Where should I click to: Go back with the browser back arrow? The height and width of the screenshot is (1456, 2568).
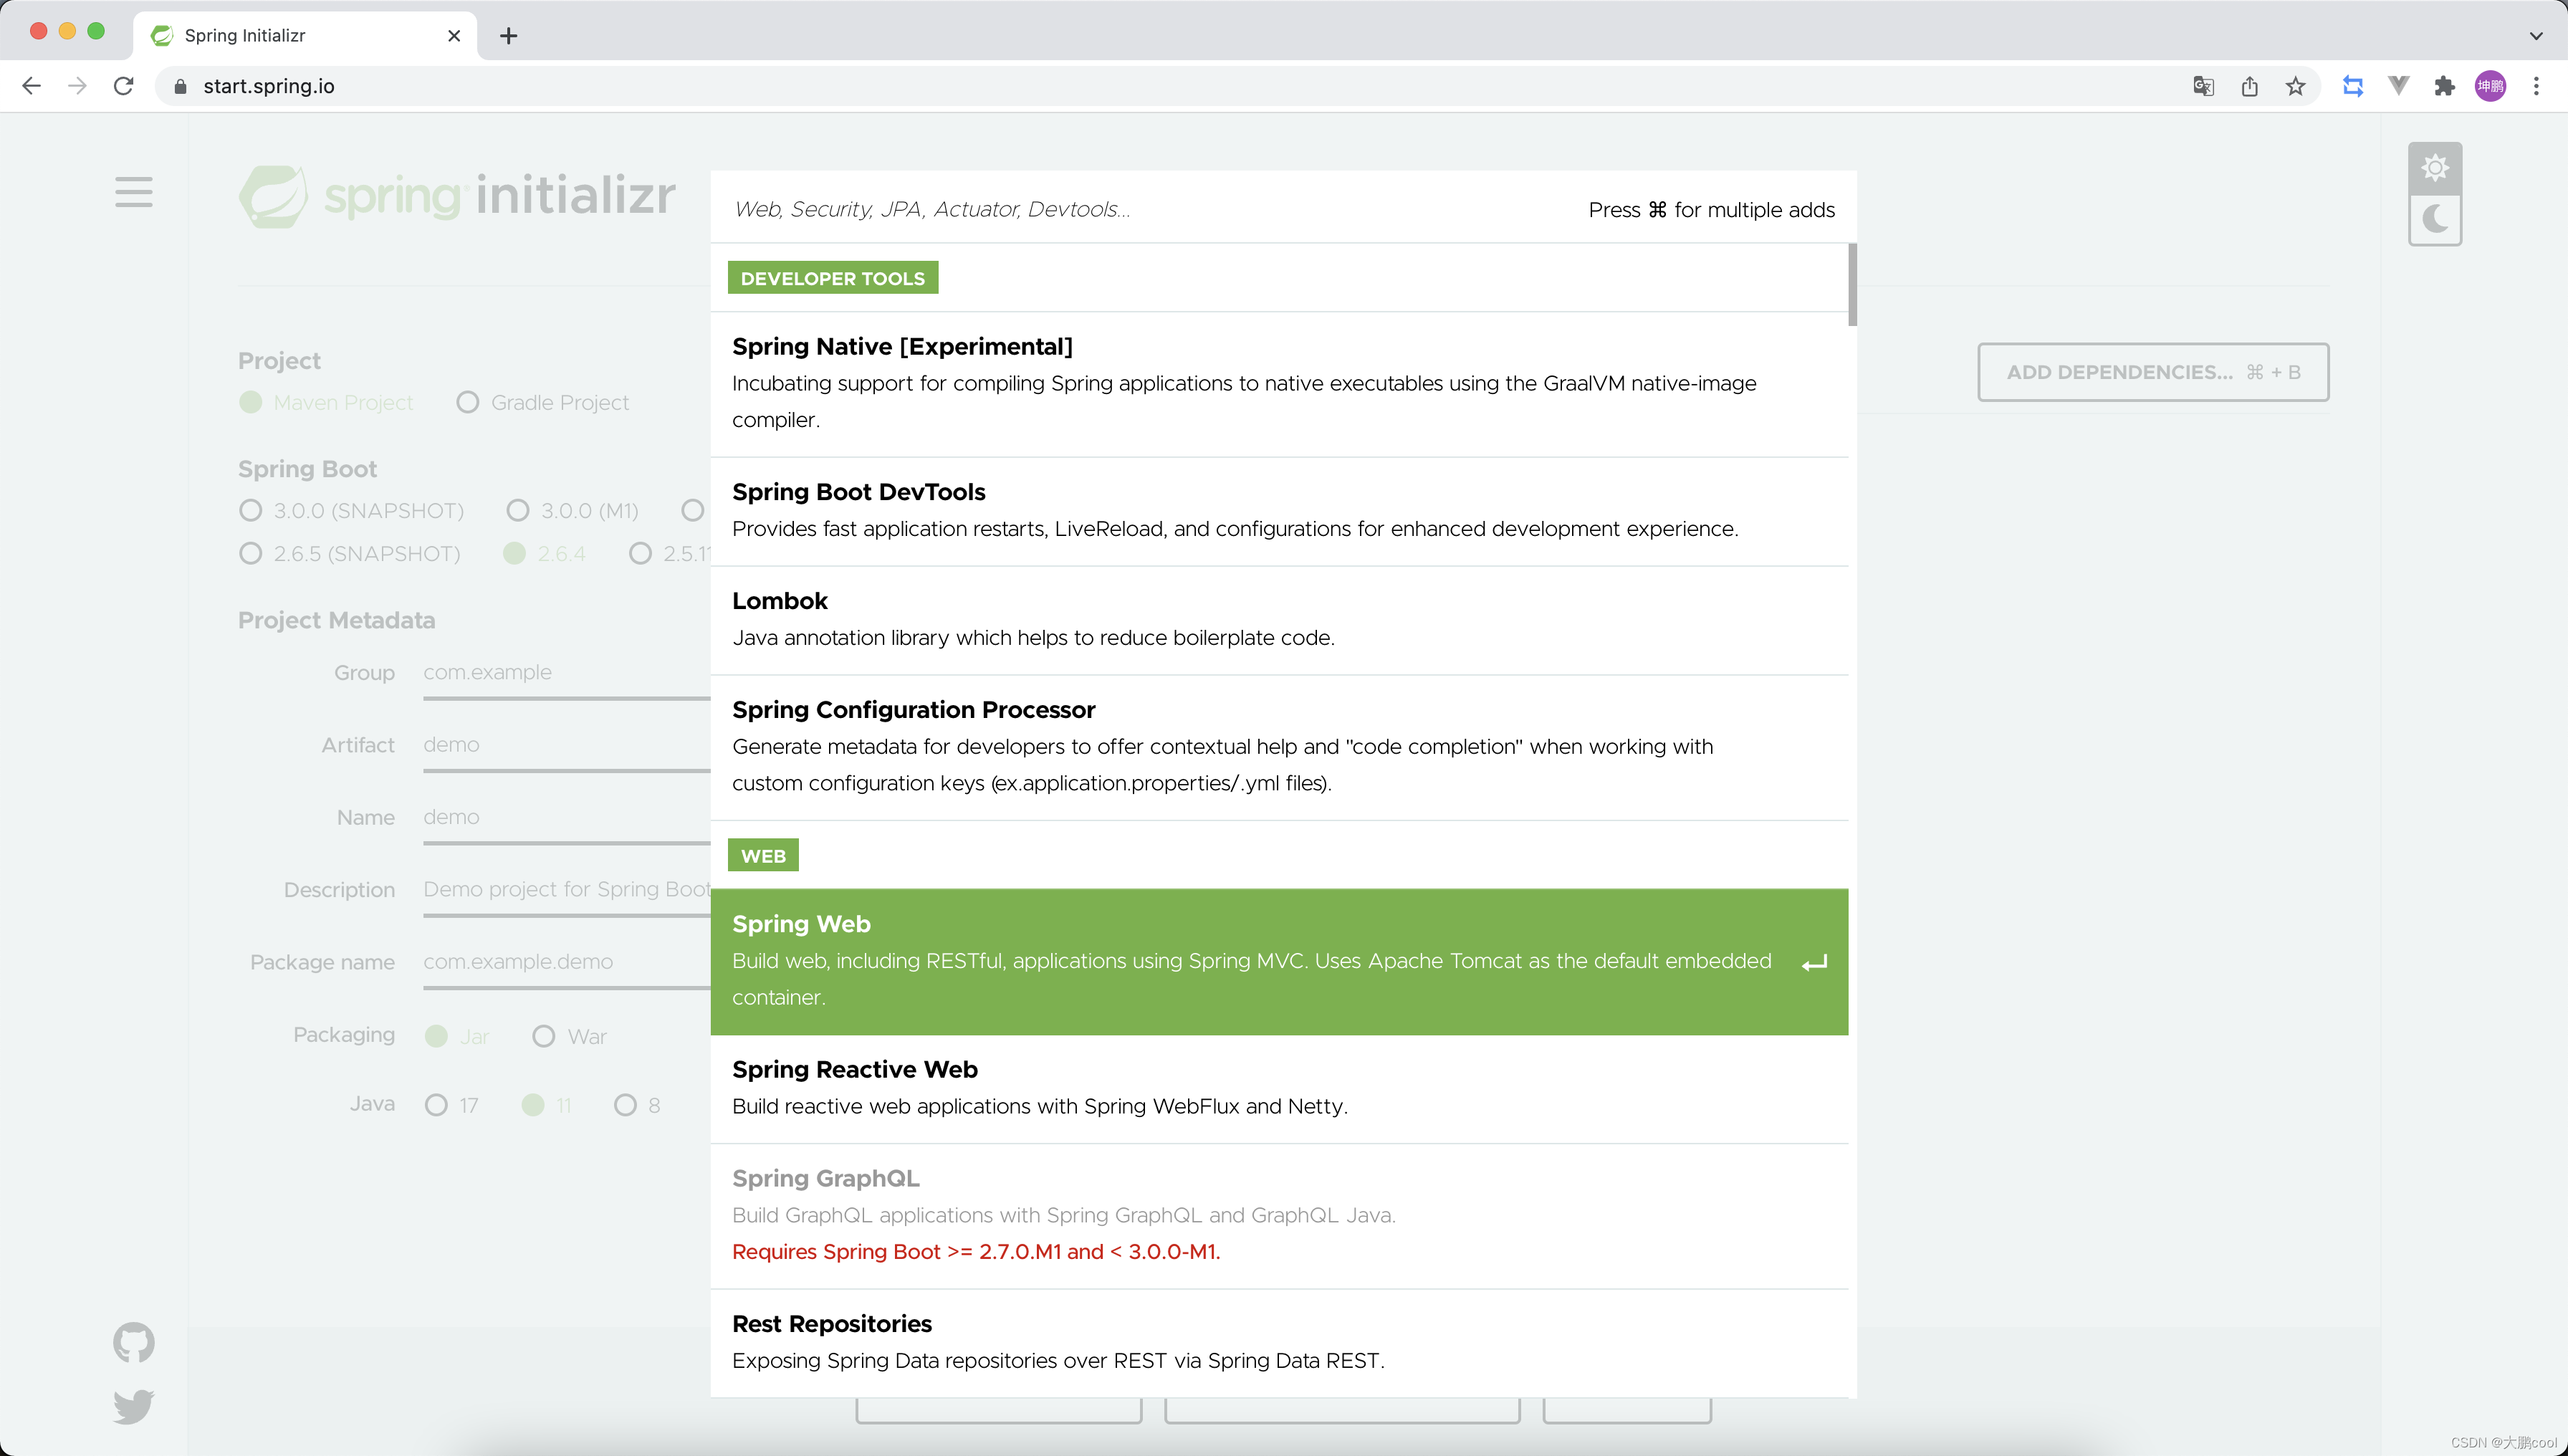(31, 86)
